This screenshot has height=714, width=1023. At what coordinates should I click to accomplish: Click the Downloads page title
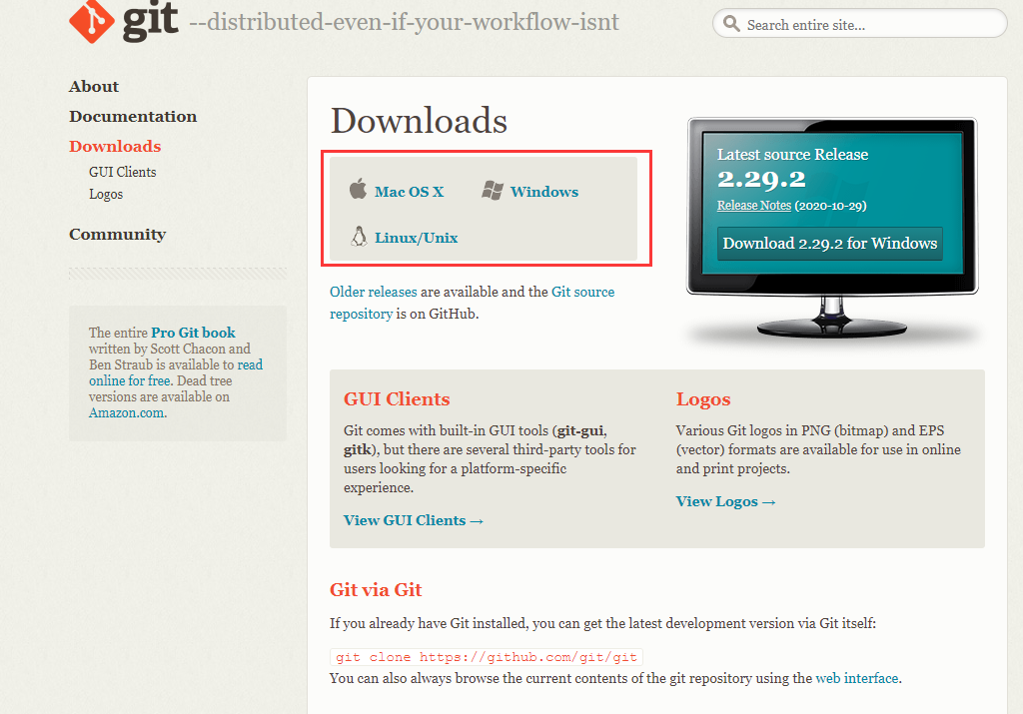pos(419,121)
